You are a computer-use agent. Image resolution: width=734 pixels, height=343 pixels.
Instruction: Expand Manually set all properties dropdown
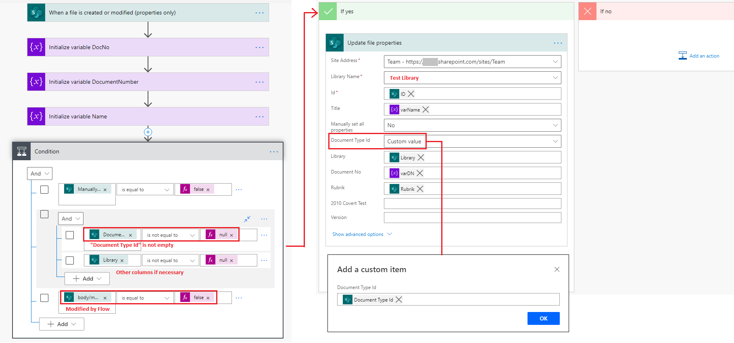coord(555,125)
